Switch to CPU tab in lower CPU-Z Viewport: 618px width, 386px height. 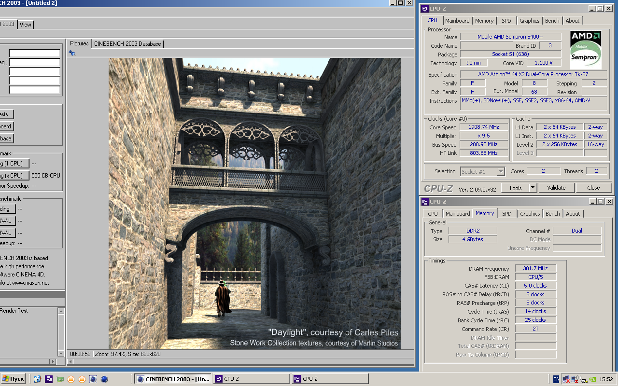tap(433, 214)
